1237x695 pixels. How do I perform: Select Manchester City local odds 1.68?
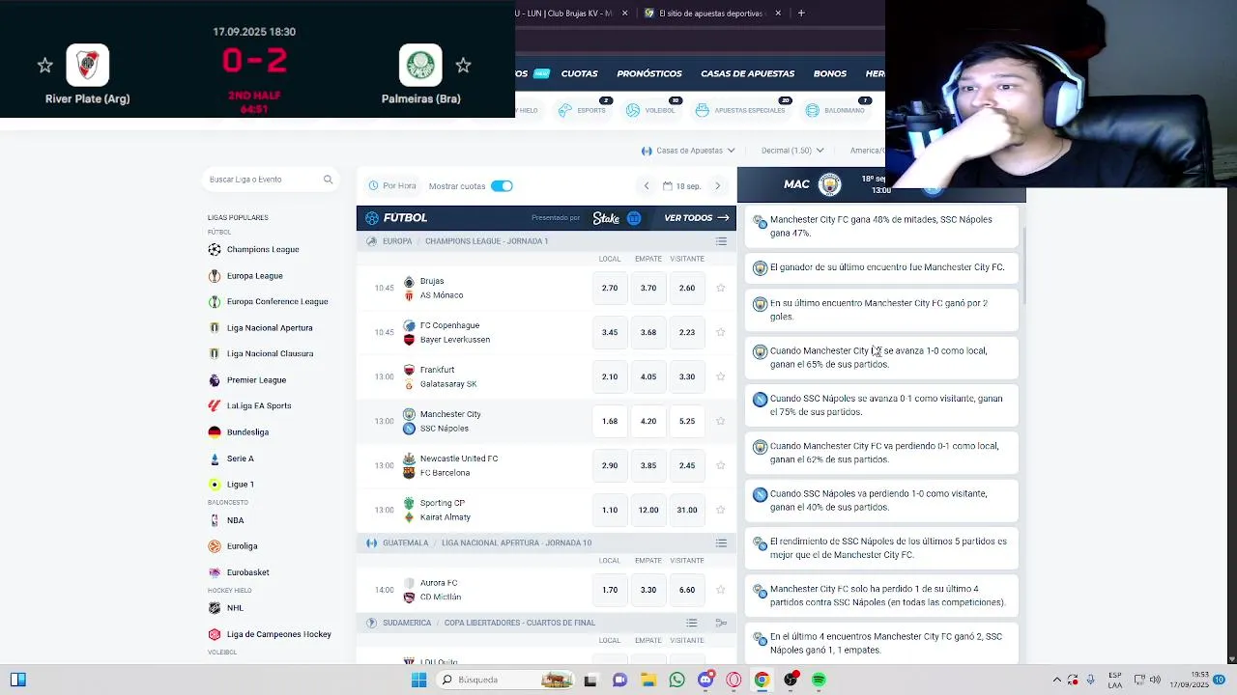[x=610, y=421]
